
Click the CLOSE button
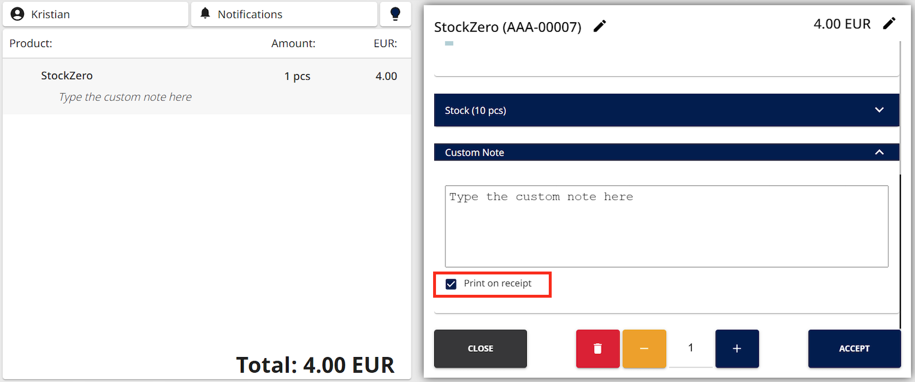pyautogui.click(x=481, y=348)
